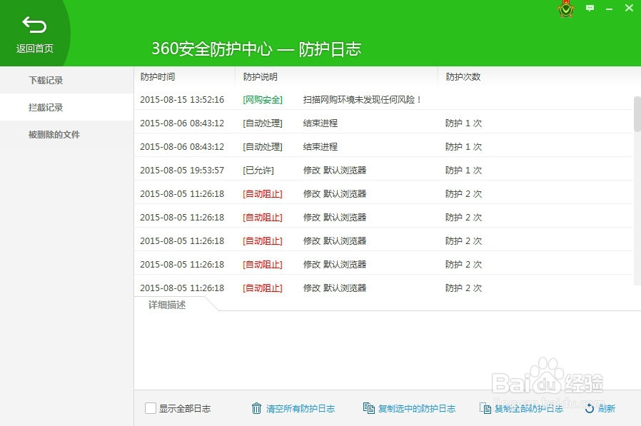Click the 返回首页 label
This screenshot has width=641, height=426.
tap(35, 49)
